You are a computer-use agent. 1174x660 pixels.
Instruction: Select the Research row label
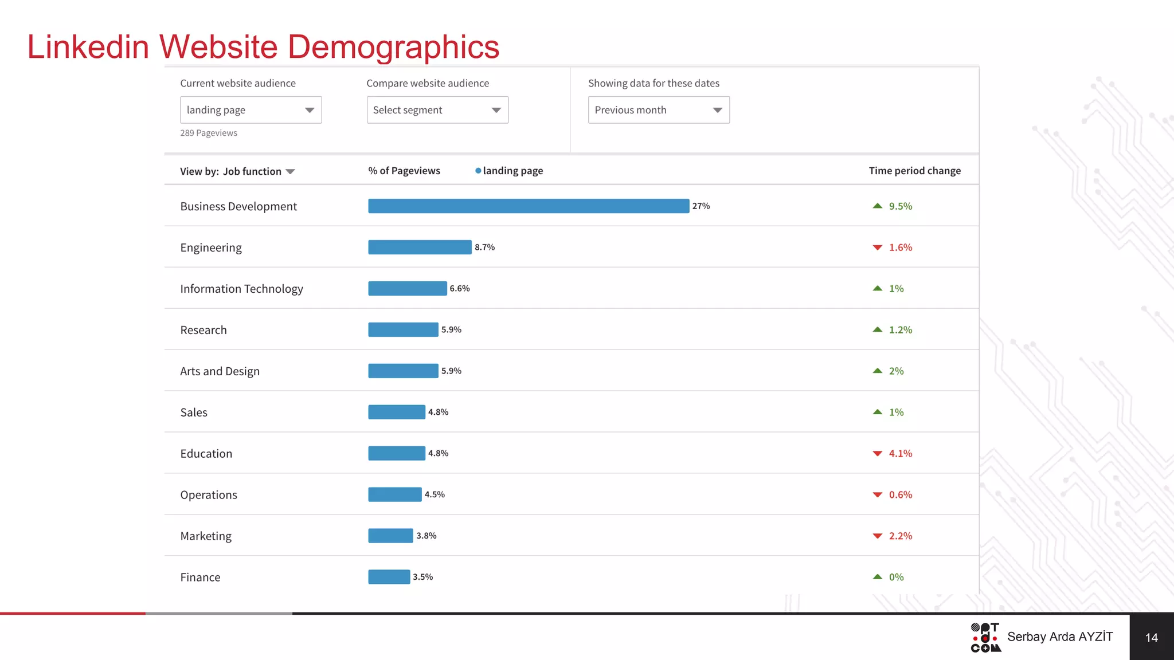pos(204,330)
